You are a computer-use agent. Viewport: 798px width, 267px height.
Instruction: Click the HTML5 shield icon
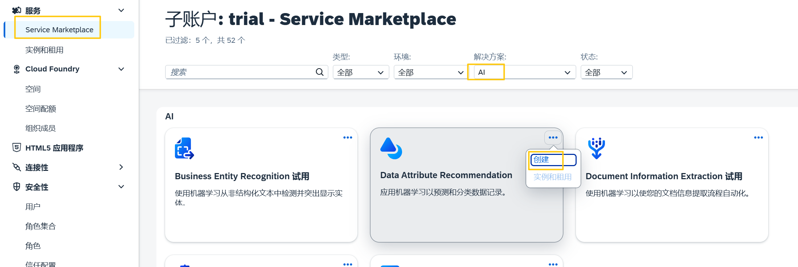[17, 147]
